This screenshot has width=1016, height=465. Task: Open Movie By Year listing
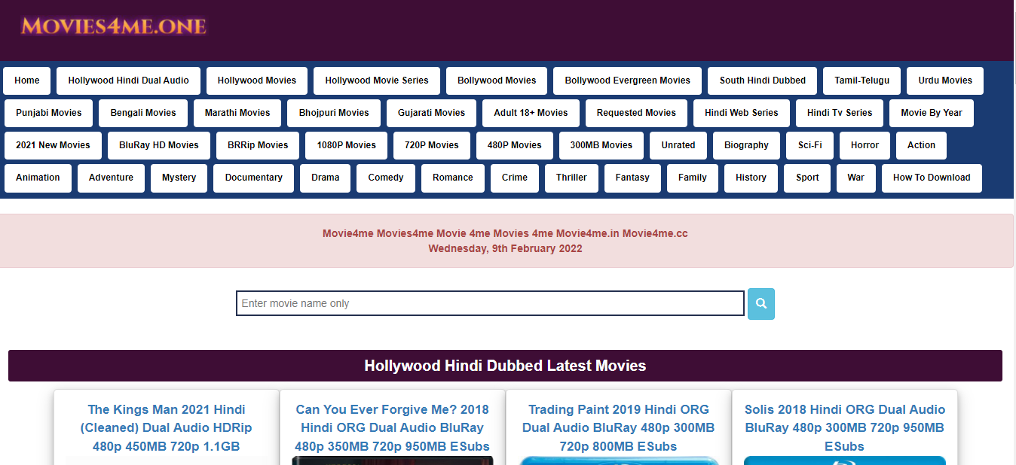pos(932,113)
